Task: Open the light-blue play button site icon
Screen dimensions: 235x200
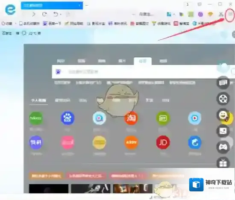Action: pos(195,118)
